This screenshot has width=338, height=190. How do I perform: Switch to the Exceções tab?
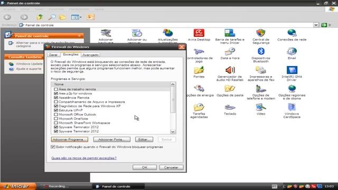pos(71,54)
